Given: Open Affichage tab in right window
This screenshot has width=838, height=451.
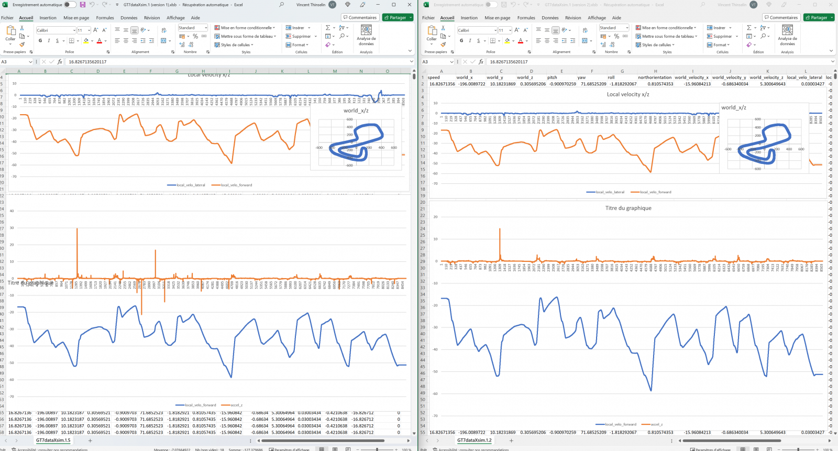Looking at the screenshot, I should (597, 18).
